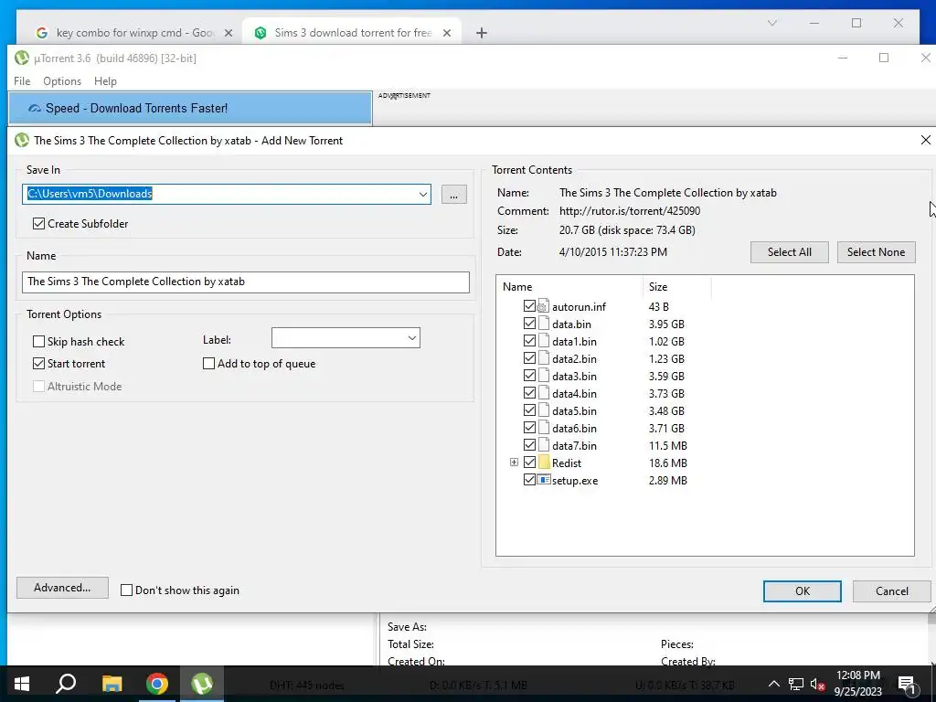
Task: Click the muted volume tray icon
Action: pos(818,684)
